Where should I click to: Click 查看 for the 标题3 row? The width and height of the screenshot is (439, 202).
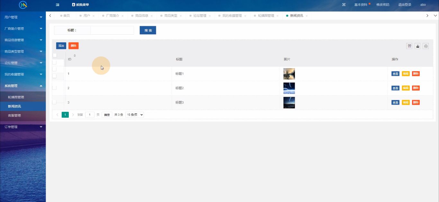tap(395, 103)
